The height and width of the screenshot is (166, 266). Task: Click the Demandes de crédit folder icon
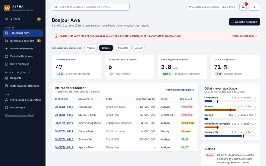(x=6, y=41)
